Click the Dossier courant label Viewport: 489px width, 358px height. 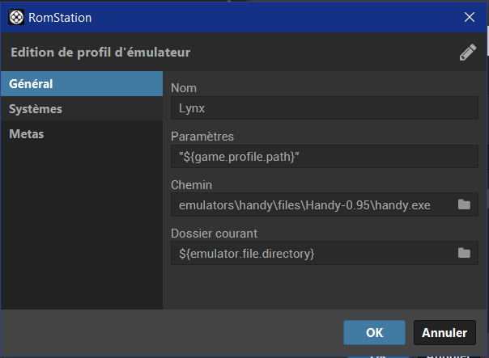215,234
